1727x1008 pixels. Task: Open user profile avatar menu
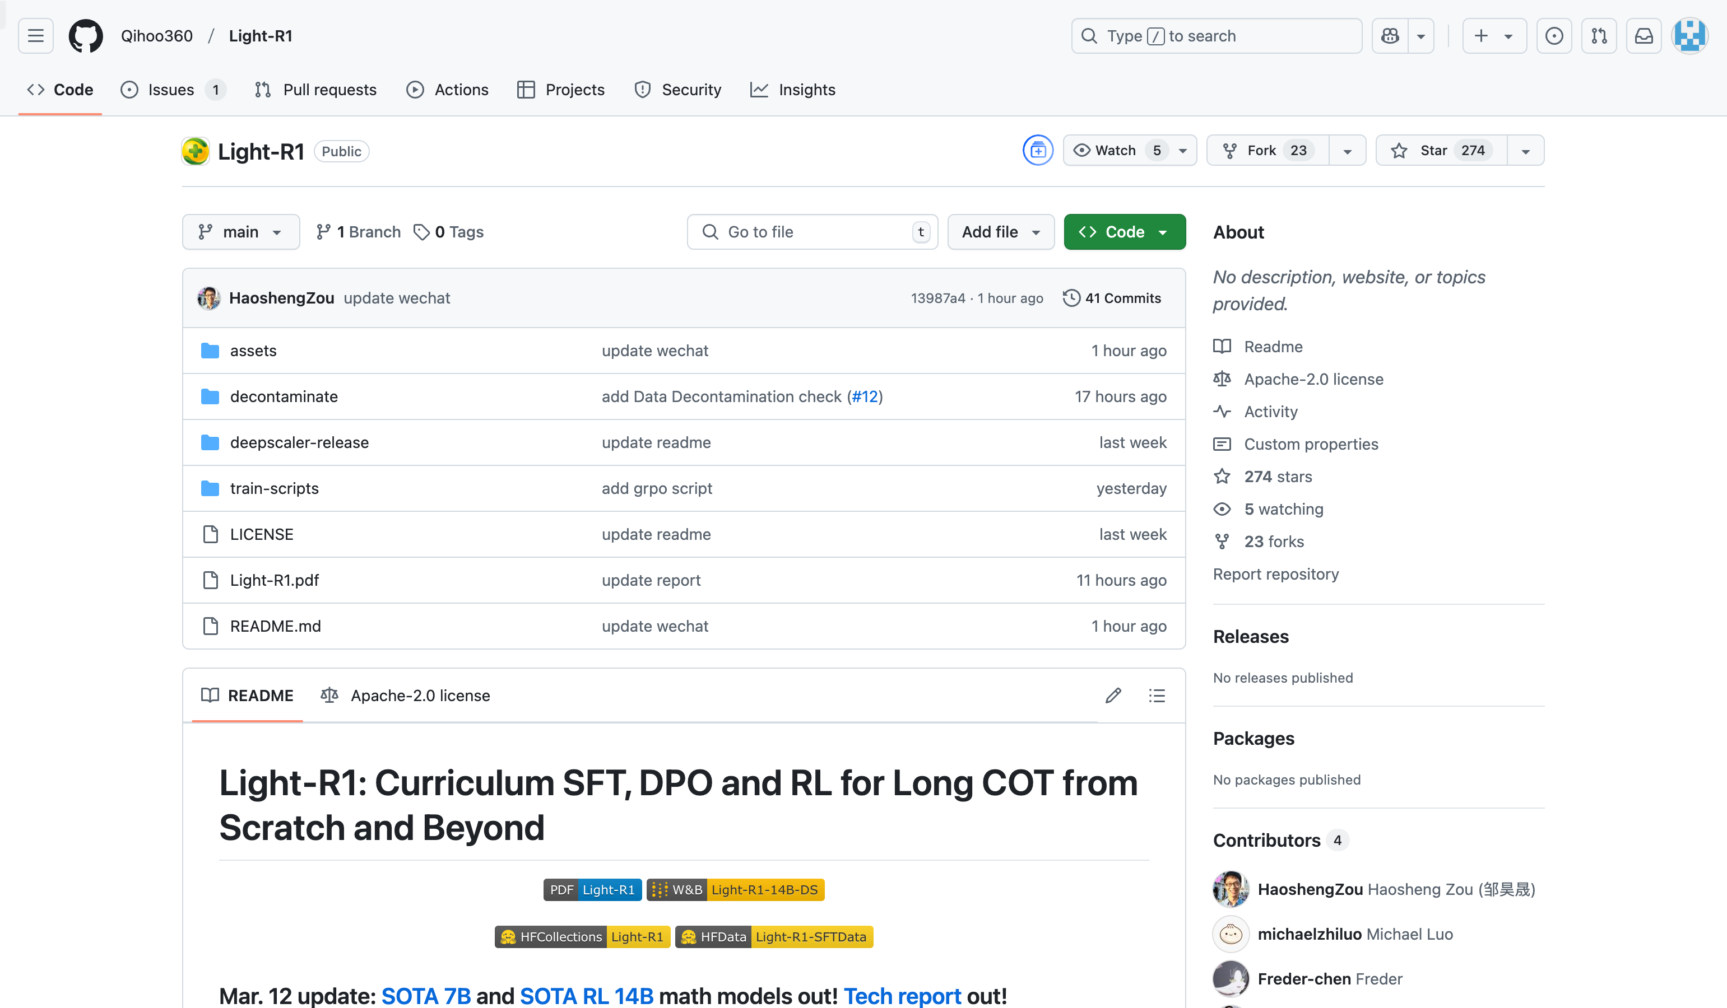[1689, 36]
